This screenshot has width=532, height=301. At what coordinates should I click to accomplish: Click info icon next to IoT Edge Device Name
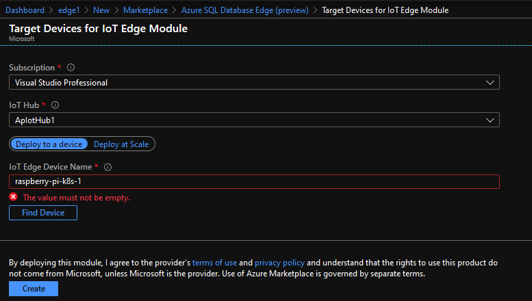(x=107, y=167)
